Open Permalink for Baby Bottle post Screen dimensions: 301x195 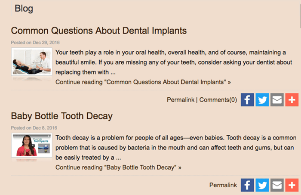[x=223, y=185]
